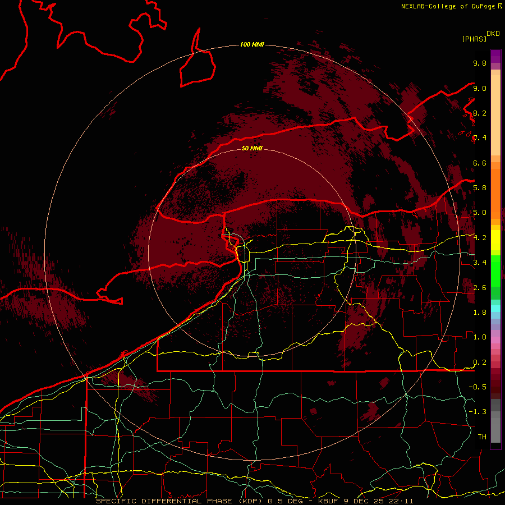The width and height of the screenshot is (505, 505).
Task: Pick the orange segment of the color bar
Action: tap(495, 193)
